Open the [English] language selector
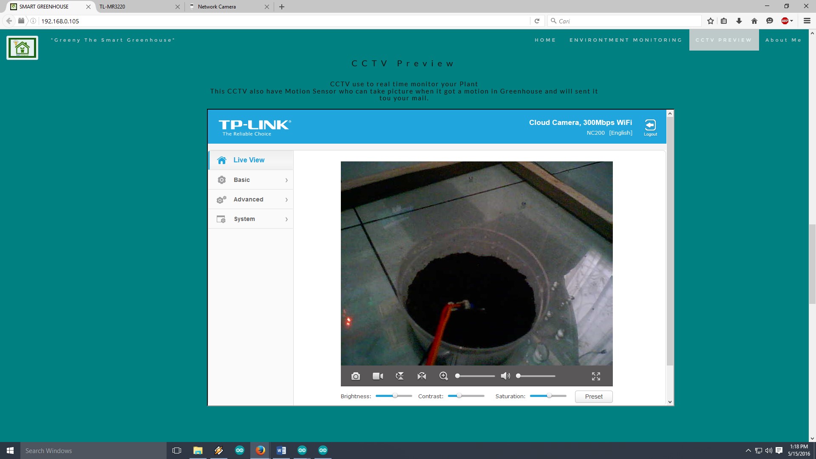The image size is (816, 459). pyautogui.click(x=620, y=133)
